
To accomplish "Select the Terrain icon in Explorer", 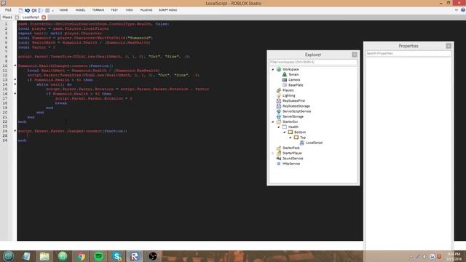I will (x=285, y=74).
